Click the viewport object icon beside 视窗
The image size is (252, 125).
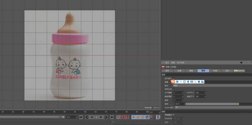163,67
